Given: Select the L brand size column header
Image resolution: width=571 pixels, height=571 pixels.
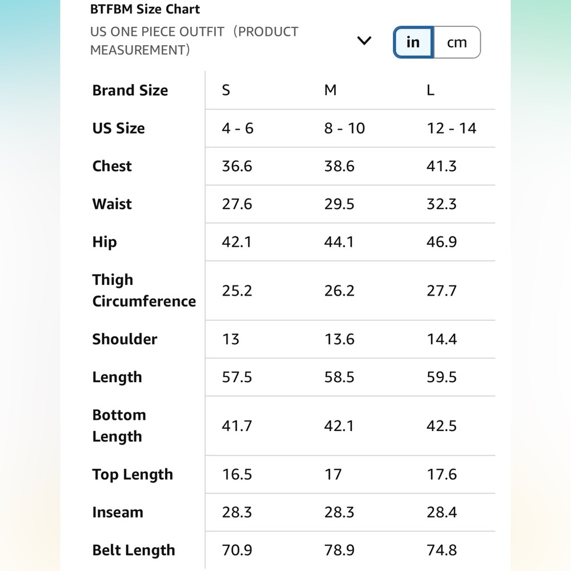Looking at the screenshot, I should coord(431,90).
